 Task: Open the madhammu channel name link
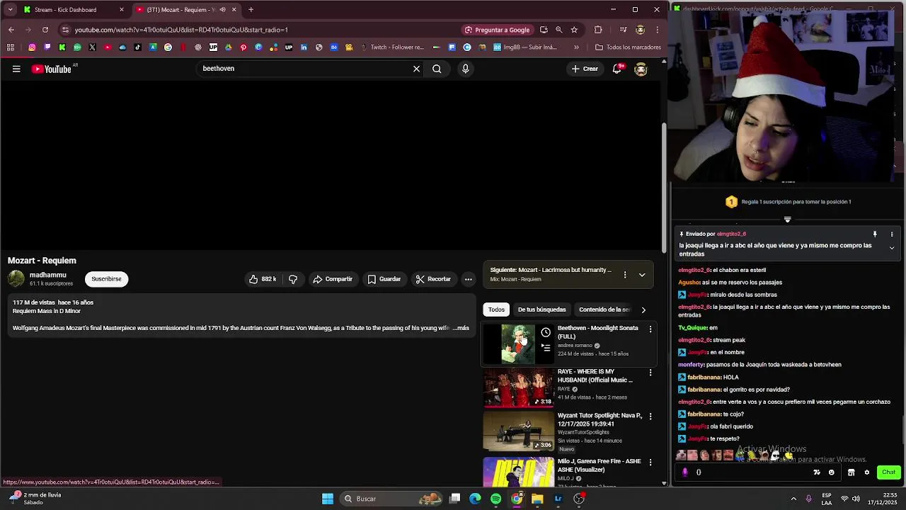48,275
